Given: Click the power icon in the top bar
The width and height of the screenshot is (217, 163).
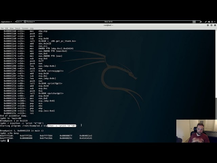Looking at the screenshot, I should 212,22.
